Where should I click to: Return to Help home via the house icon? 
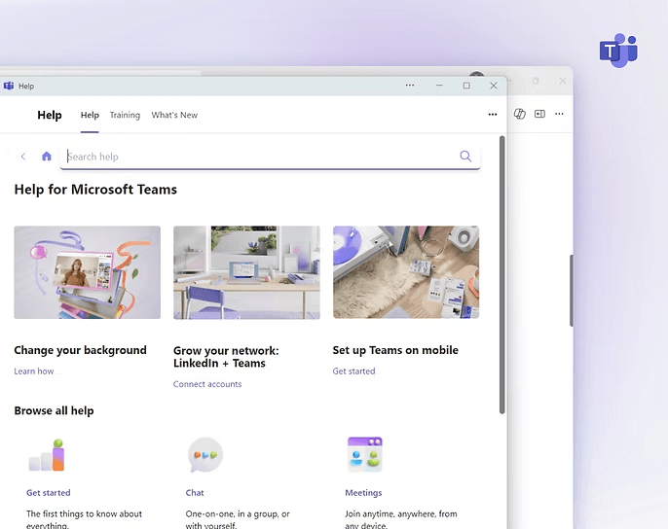point(47,157)
